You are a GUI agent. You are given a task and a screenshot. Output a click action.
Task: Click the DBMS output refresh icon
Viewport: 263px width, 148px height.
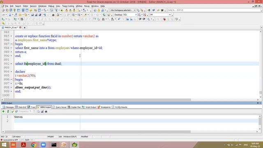coord(8,111)
